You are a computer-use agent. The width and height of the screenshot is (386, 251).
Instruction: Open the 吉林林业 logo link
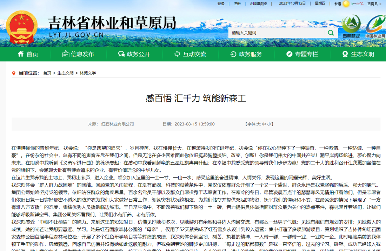pyautogui.click(x=351, y=26)
